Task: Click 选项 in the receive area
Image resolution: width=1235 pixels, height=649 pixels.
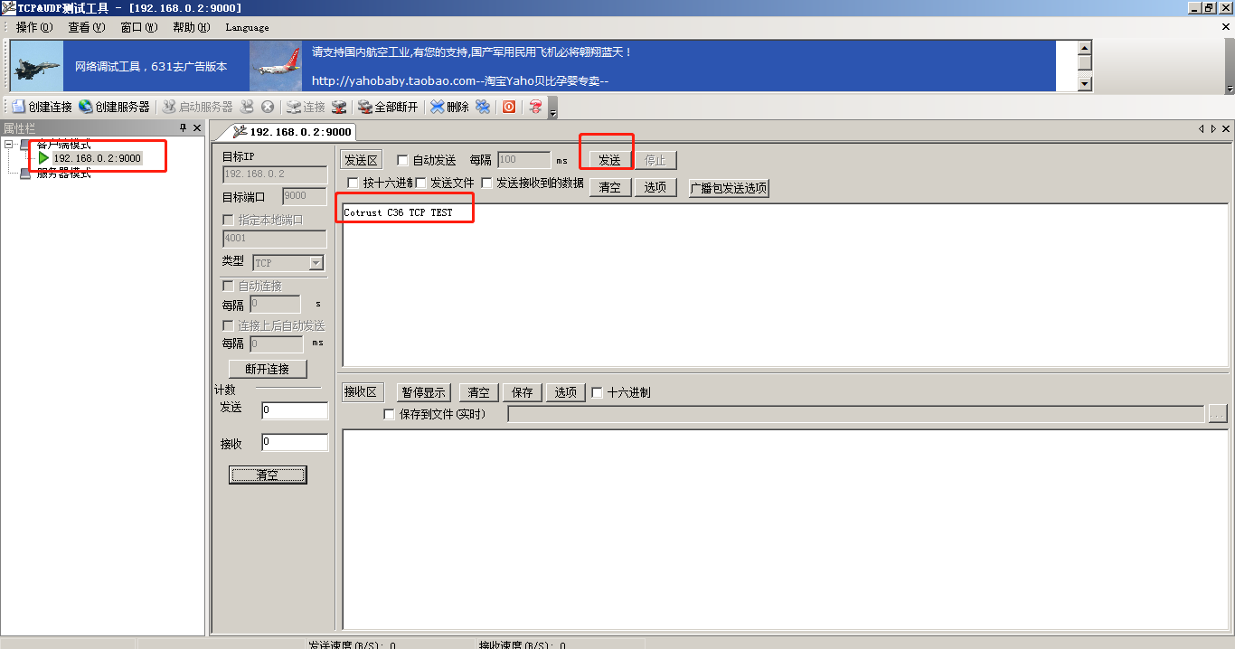Action: [x=566, y=392]
